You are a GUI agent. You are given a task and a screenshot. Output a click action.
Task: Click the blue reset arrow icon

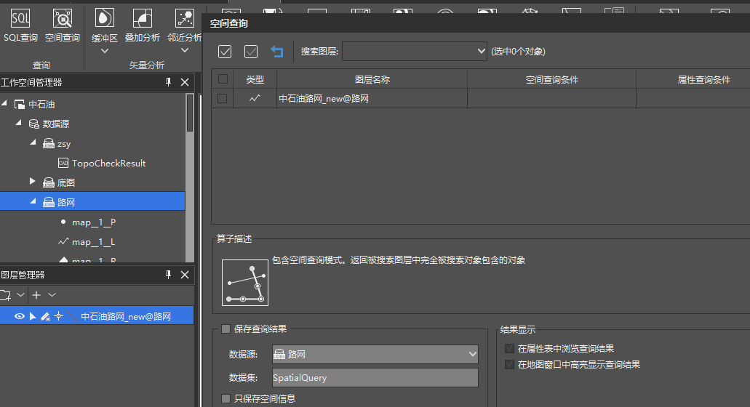point(277,51)
